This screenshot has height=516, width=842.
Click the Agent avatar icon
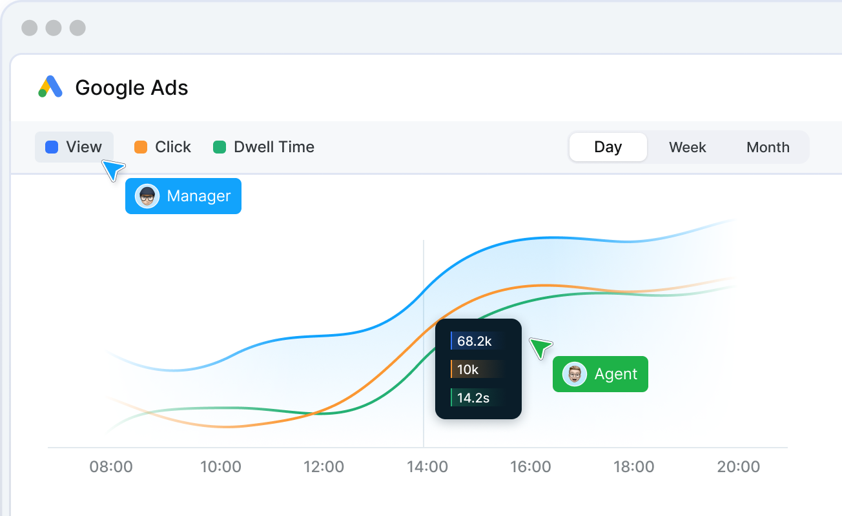pos(575,374)
